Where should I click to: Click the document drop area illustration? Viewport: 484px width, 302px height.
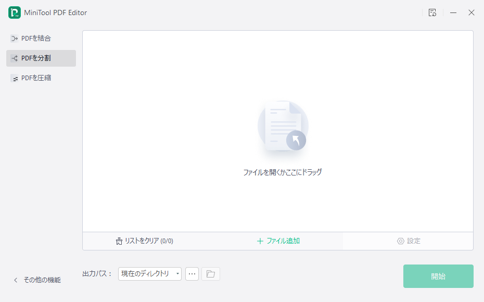click(x=283, y=126)
